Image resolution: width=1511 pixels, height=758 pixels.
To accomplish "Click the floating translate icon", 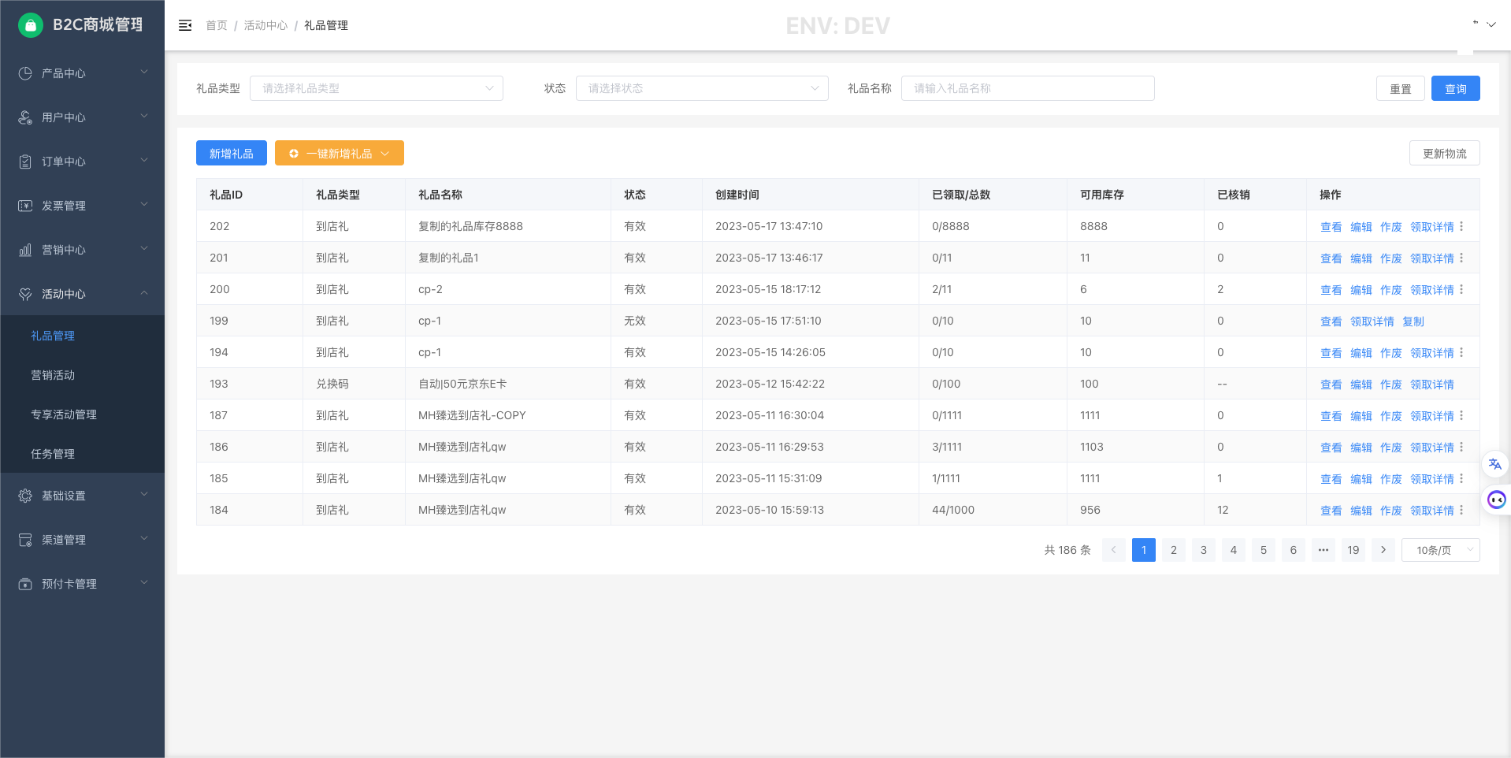I will 1495,464.
